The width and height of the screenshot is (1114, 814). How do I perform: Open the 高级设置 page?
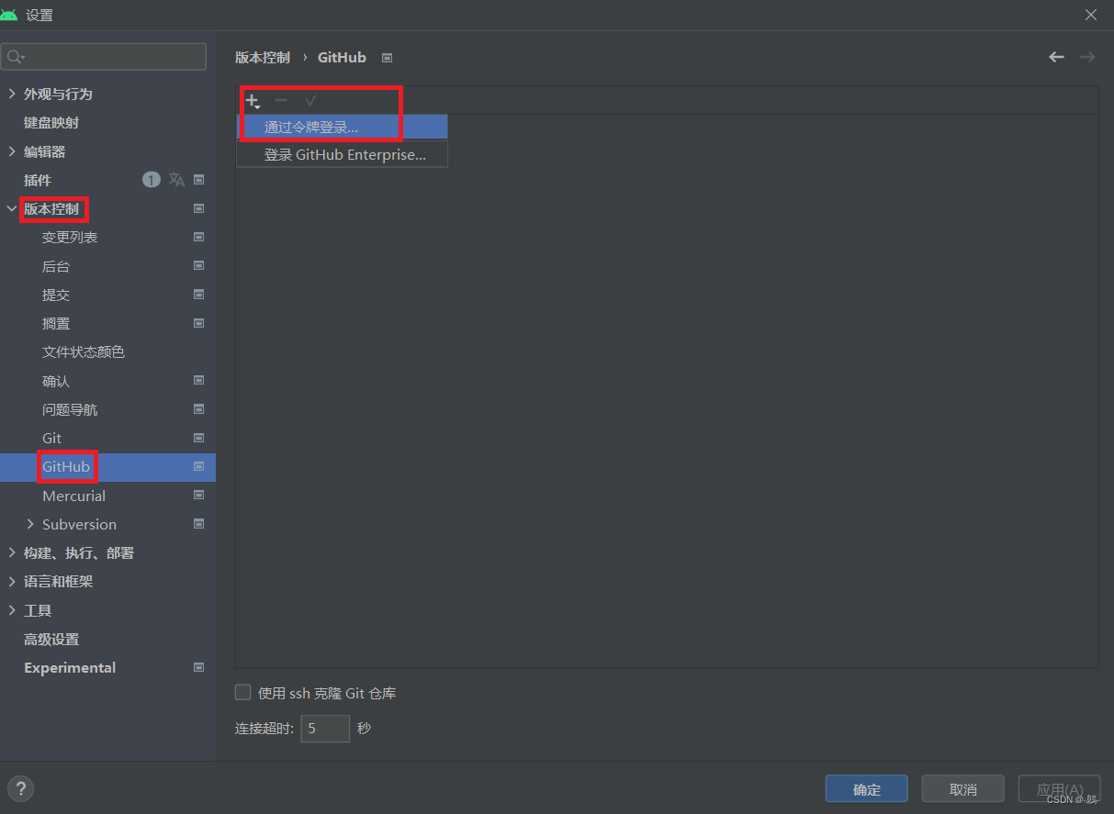click(x=51, y=639)
